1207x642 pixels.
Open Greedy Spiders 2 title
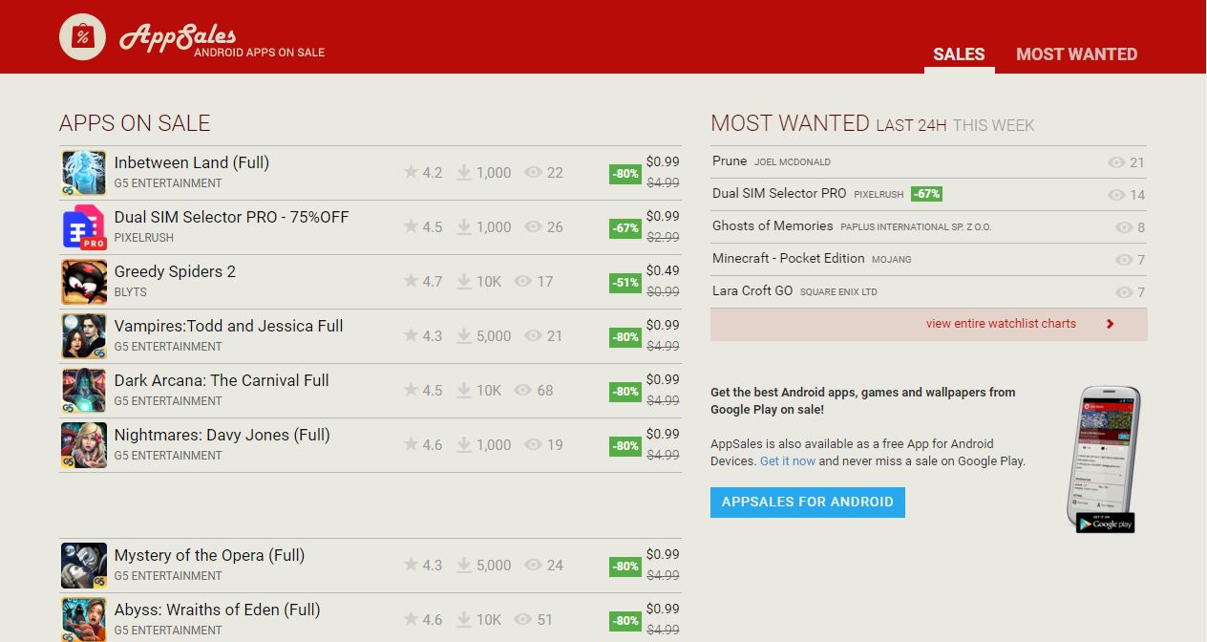(175, 271)
